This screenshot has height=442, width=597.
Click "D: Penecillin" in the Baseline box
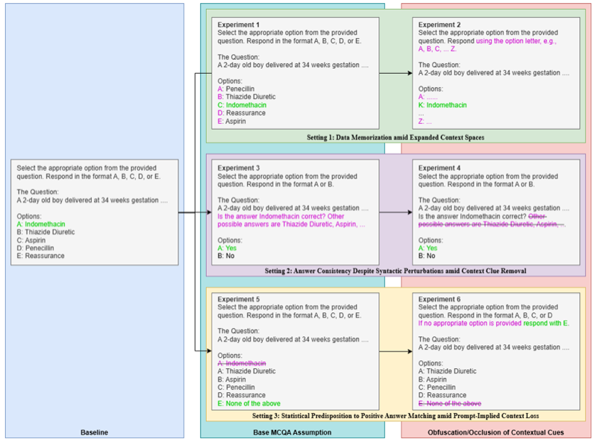pos(35,248)
